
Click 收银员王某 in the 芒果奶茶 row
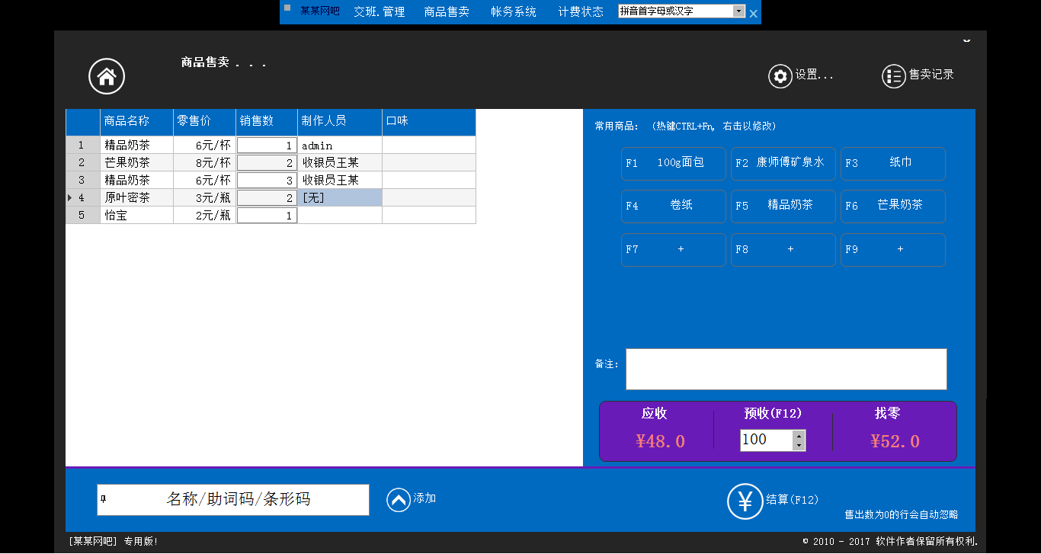340,162
